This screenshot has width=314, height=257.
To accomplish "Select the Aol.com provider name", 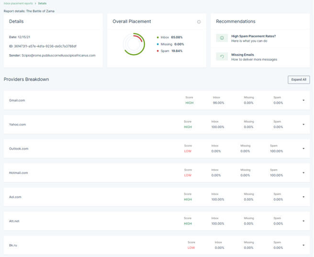I will (15, 197).
